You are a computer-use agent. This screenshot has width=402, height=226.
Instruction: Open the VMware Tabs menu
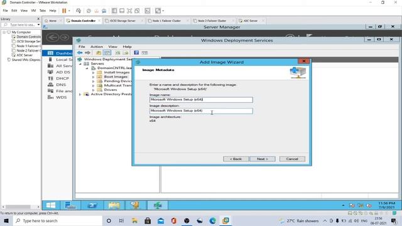43,11
